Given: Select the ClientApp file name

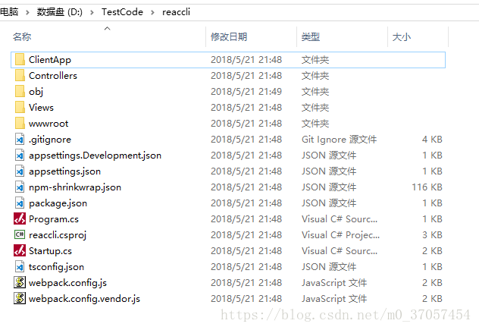Looking at the screenshot, I should (x=50, y=60).
